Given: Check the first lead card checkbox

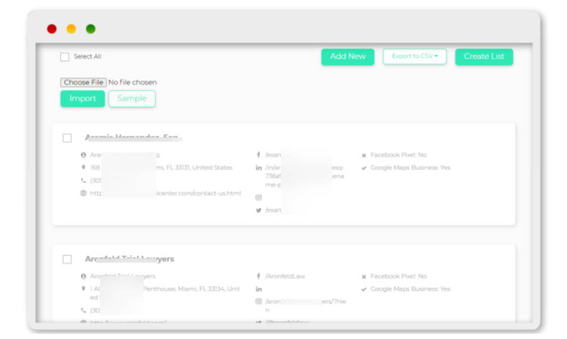Looking at the screenshot, I should coord(67,138).
